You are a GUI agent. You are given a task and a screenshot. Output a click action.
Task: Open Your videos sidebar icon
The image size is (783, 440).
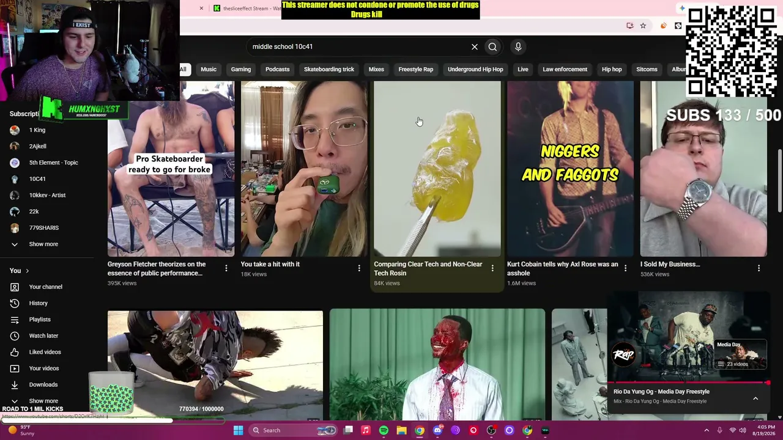tap(15, 369)
